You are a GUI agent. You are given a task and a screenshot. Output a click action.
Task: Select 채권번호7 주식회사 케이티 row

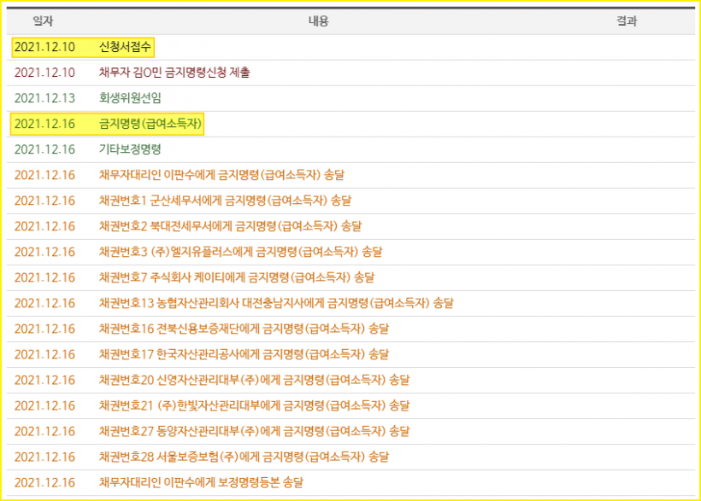point(351,277)
